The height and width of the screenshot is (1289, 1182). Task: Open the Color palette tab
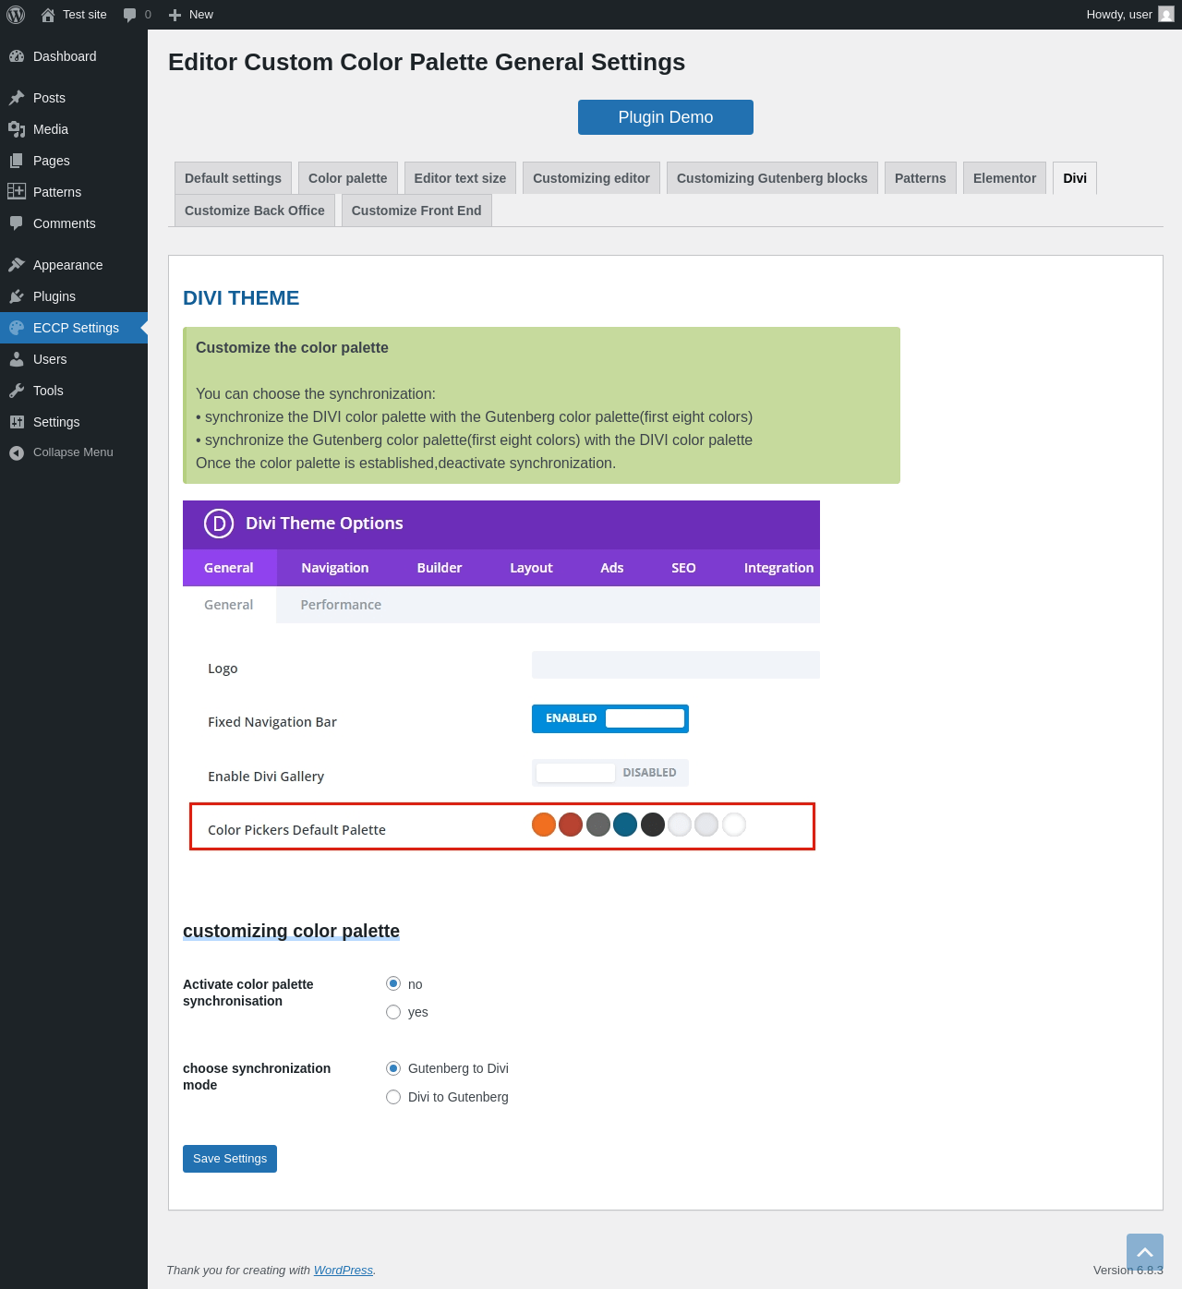click(348, 178)
